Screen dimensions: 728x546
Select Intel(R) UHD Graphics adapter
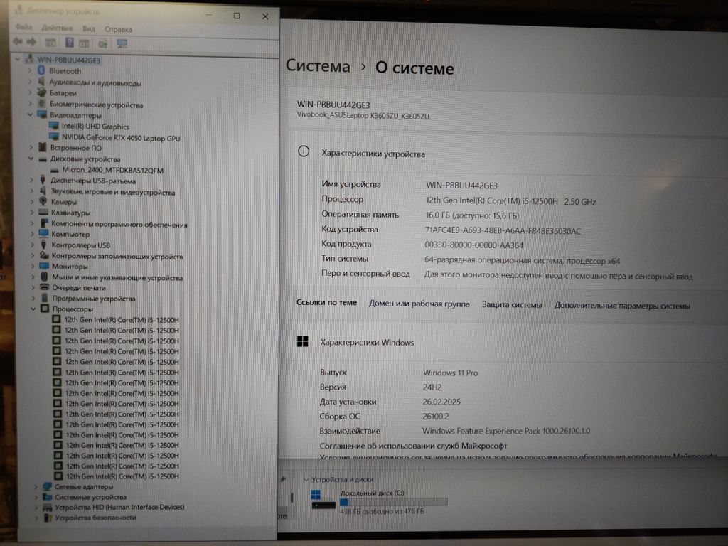[95, 127]
